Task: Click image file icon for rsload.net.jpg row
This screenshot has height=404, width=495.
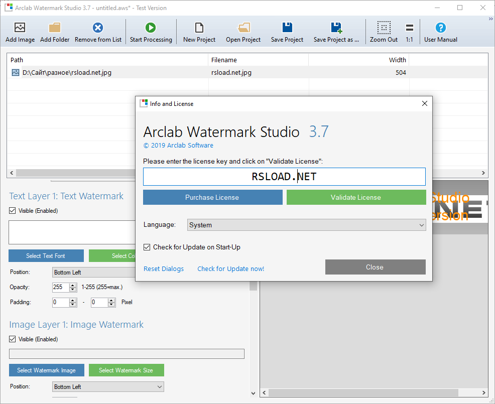Action: click(x=15, y=73)
